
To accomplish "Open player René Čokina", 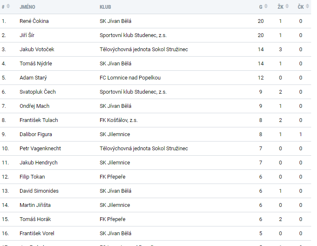I will [x=34, y=21].
